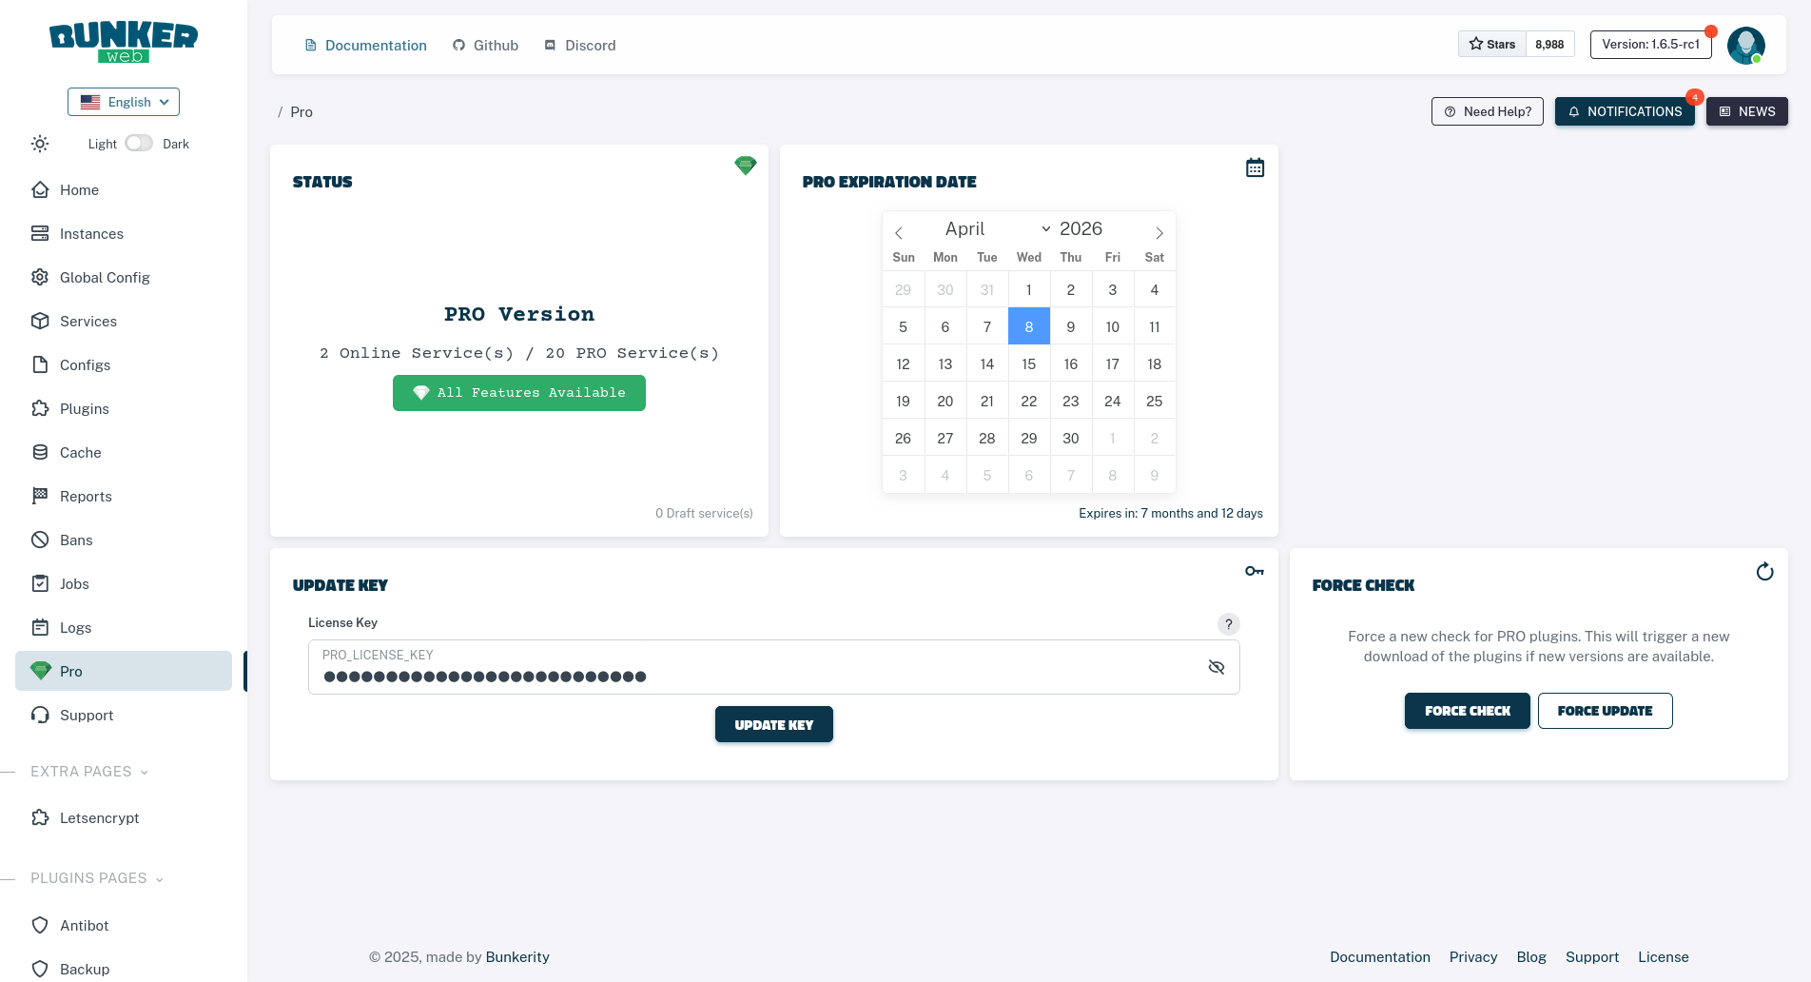Collapse the Extra Pages section
This screenshot has height=982, width=1811.
(x=89, y=772)
